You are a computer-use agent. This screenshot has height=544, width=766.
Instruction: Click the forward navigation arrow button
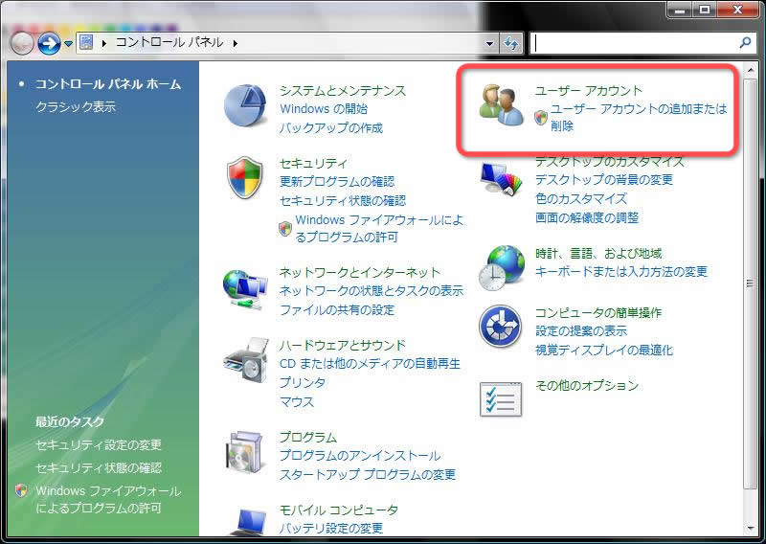coord(49,43)
